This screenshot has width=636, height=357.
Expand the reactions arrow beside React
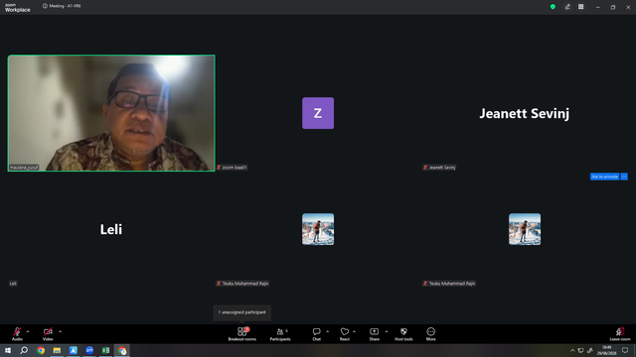point(354,331)
